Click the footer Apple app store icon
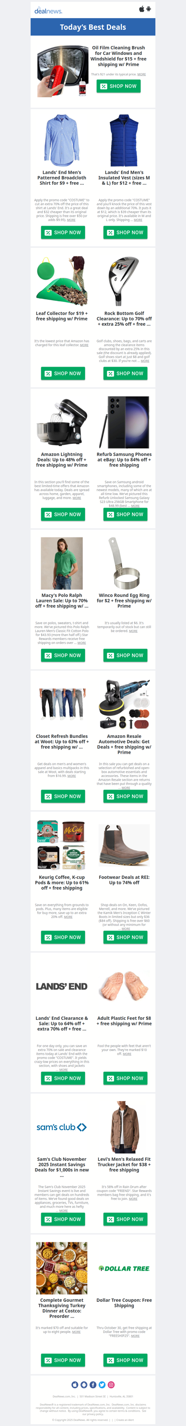Viewport: 186px width, 1426px height. [75, 1385]
